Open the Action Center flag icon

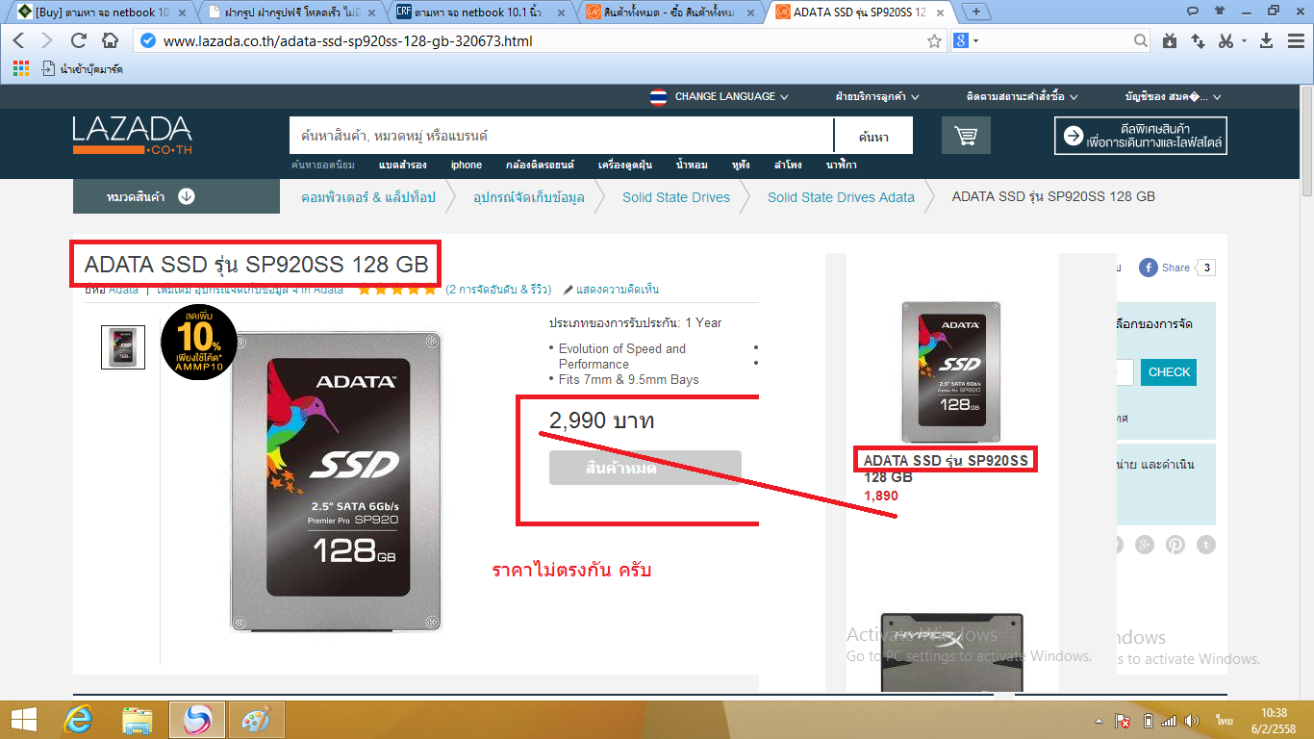[1122, 720]
